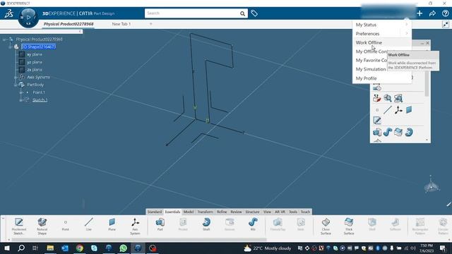Expand the PartBody tree node
This screenshot has width=452, height=254.
pos(16,85)
